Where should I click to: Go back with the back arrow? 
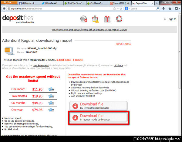(x=4, y=8)
